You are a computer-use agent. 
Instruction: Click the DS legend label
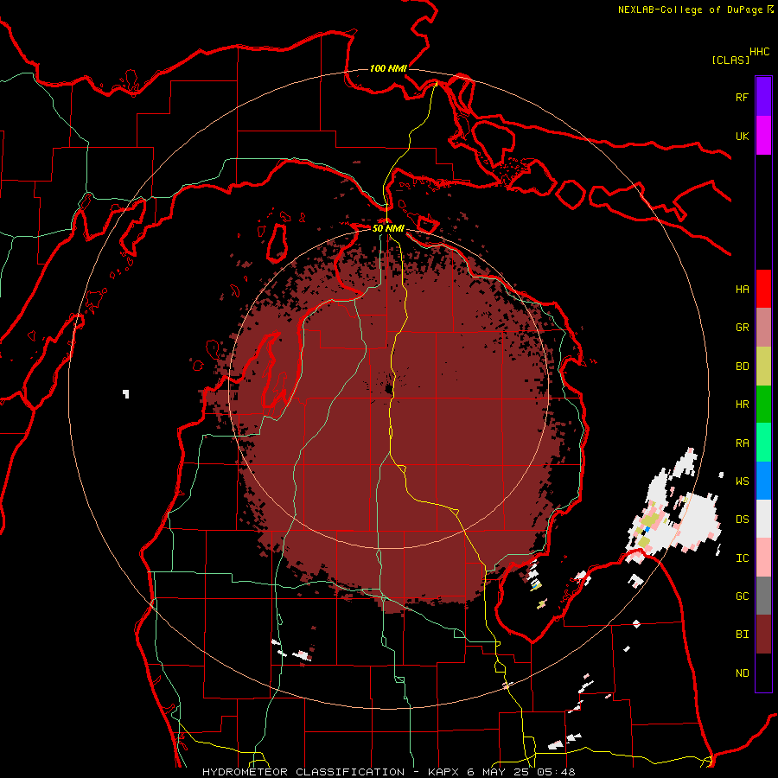point(742,520)
